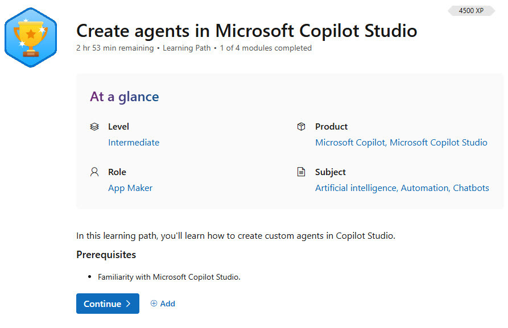Open the Automation subject link
This screenshot has width=508, height=328.
425,188
